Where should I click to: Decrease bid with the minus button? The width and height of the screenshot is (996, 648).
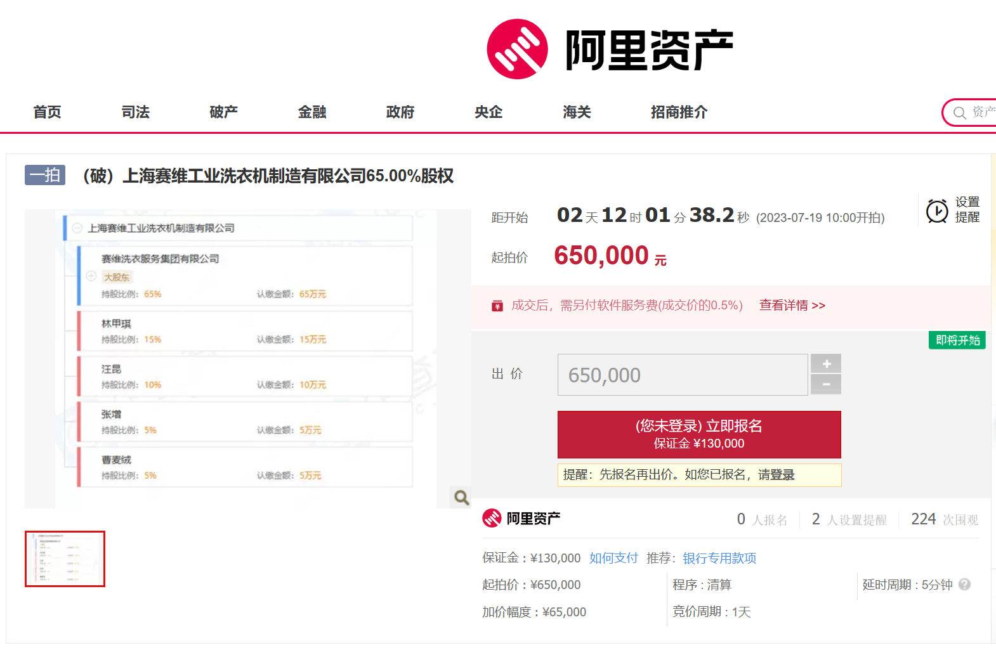pos(826,384)
